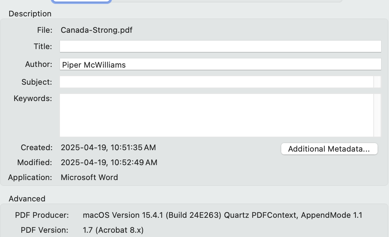Click the Title input field
The width and height of the screenshot is (389, 237).
pyautogui.click(x=220, y=46)
